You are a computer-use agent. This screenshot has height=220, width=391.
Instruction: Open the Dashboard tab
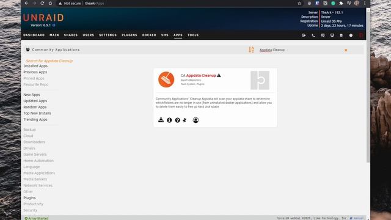pos(34,35)
